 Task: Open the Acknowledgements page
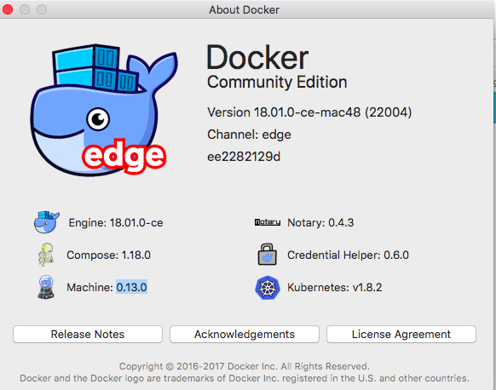(245, 334)
